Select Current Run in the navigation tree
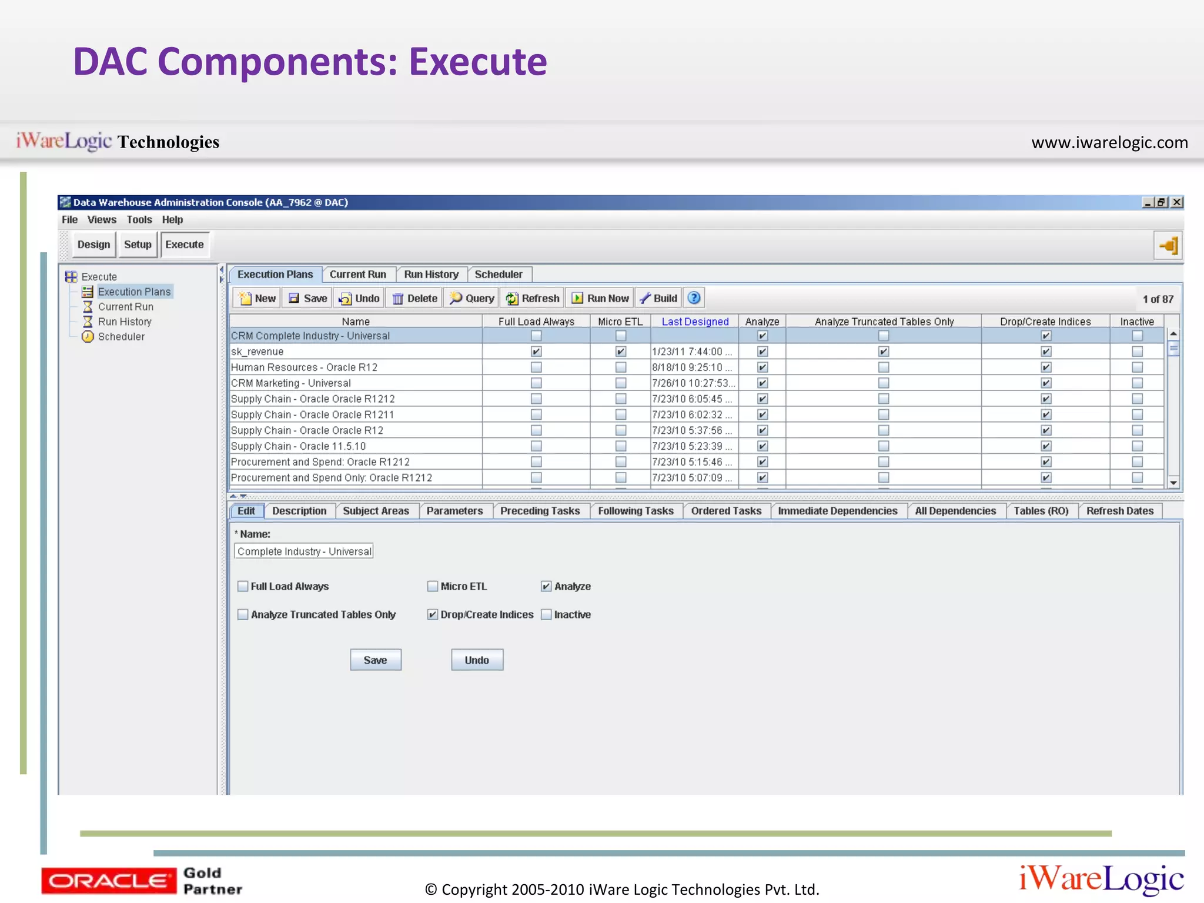This screenshot has width=1204, height=903. point(125,307)
